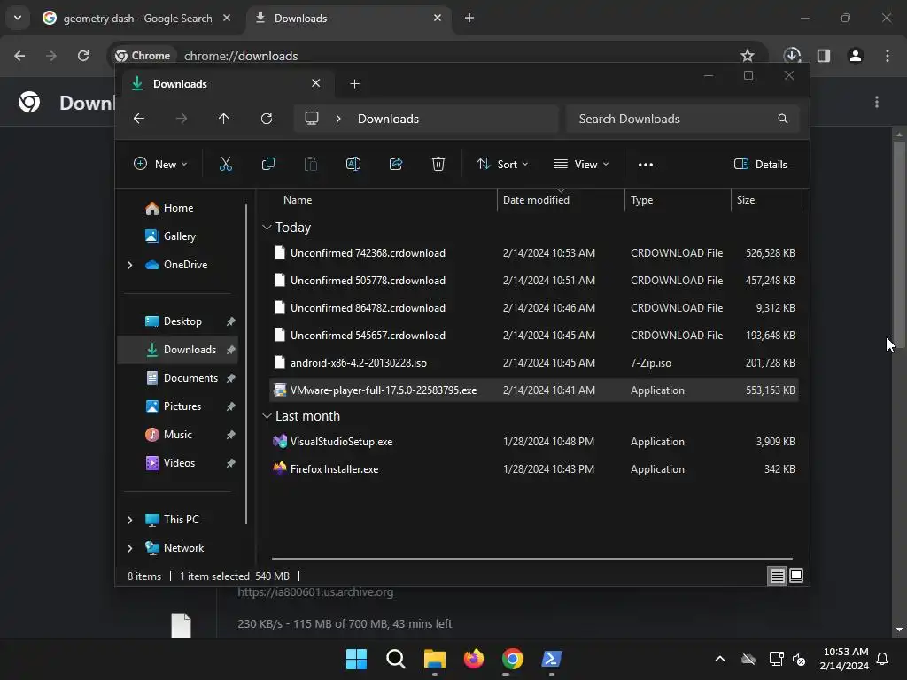Collapse the Today group

[267, 228]
